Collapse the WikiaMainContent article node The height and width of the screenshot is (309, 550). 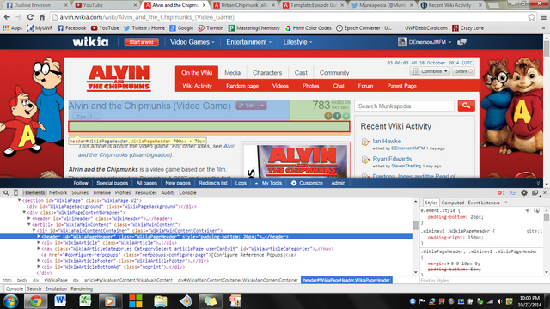[x=29, y=225]
